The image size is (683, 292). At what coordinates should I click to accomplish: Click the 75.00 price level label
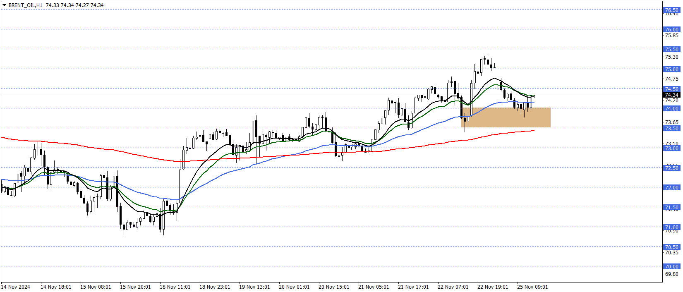pyautogui.click(x=671, y=69)
